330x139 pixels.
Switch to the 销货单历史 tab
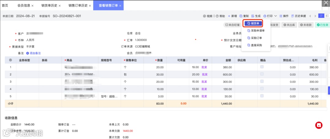(x=49, y=5)
